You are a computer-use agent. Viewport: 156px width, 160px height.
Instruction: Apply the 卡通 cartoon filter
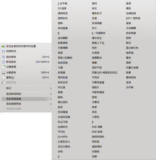60,68
